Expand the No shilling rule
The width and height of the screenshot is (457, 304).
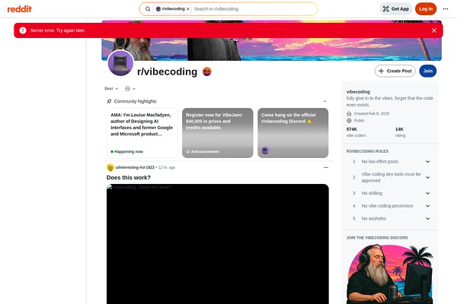pyautogui.click(x=427, y=193)
